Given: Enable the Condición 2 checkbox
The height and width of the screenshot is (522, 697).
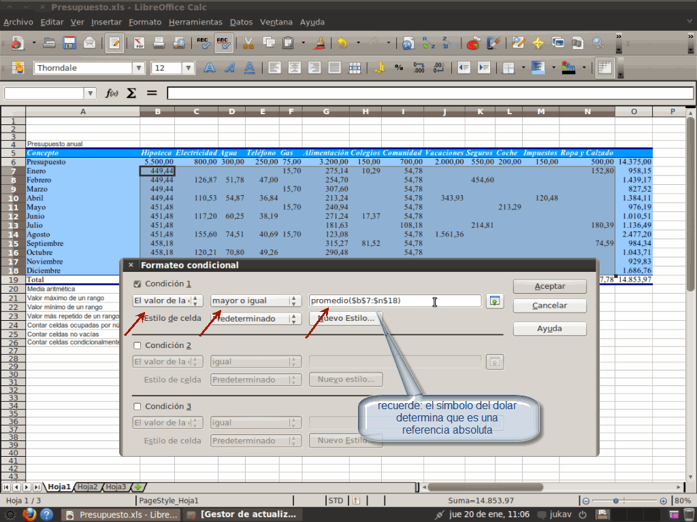Looking at the screenshot, I should click(137, 345).
